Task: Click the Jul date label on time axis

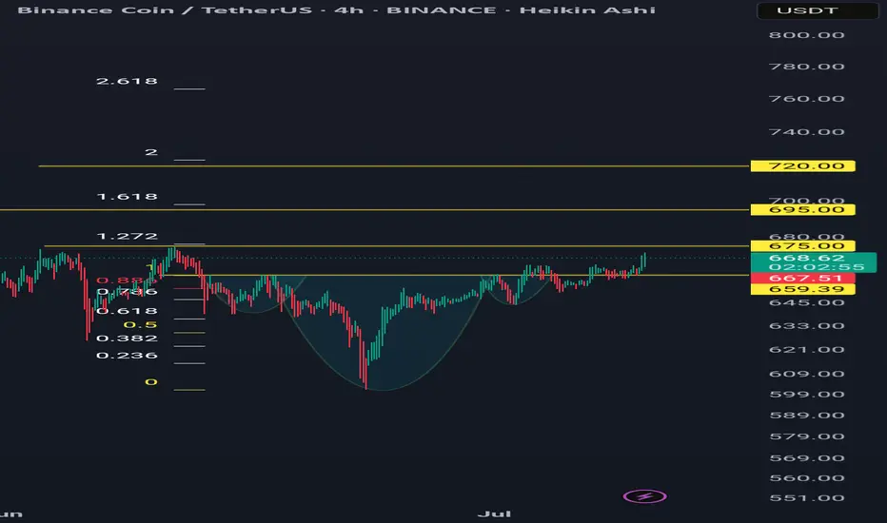Action: pos(494,513)
